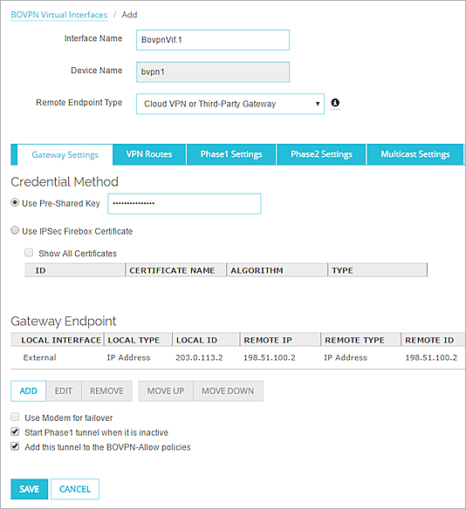Open the Remote Endpoint Type dropdown
This screenshot has height=509, width=466.
(230, 104)
